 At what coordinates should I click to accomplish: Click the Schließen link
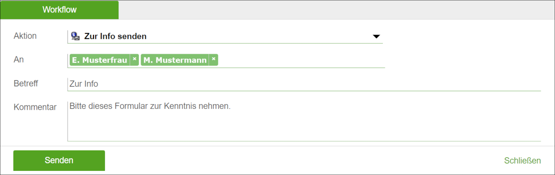point(522,161)
